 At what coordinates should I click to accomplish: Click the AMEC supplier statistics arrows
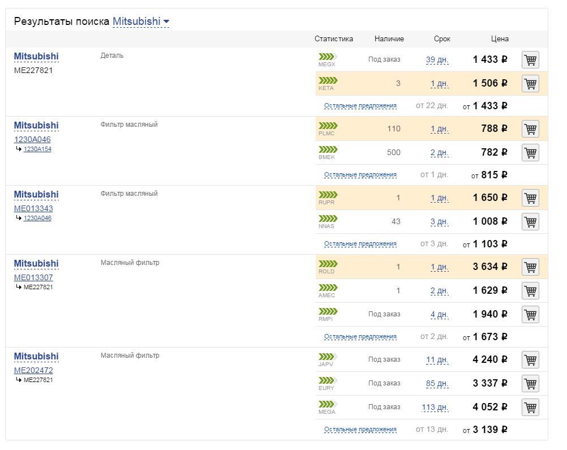pos(328,288)
